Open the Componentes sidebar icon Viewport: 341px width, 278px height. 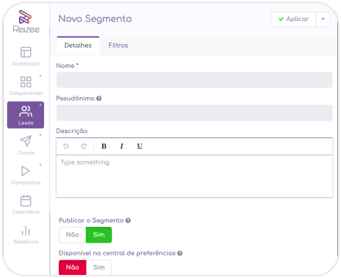pyautogui.click(x=26, y=82)
